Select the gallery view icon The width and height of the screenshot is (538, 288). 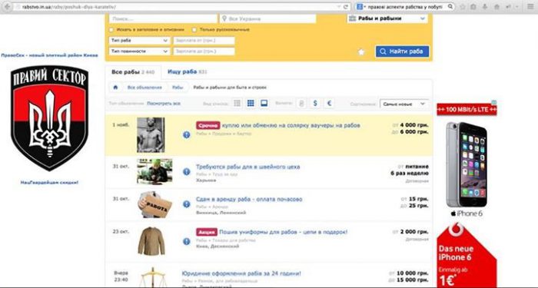(264, 103)
